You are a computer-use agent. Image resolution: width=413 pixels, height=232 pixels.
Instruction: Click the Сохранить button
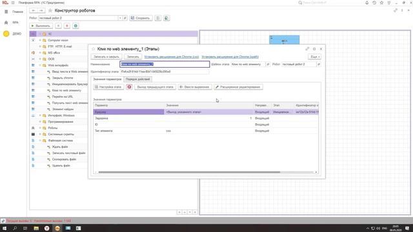141,18
